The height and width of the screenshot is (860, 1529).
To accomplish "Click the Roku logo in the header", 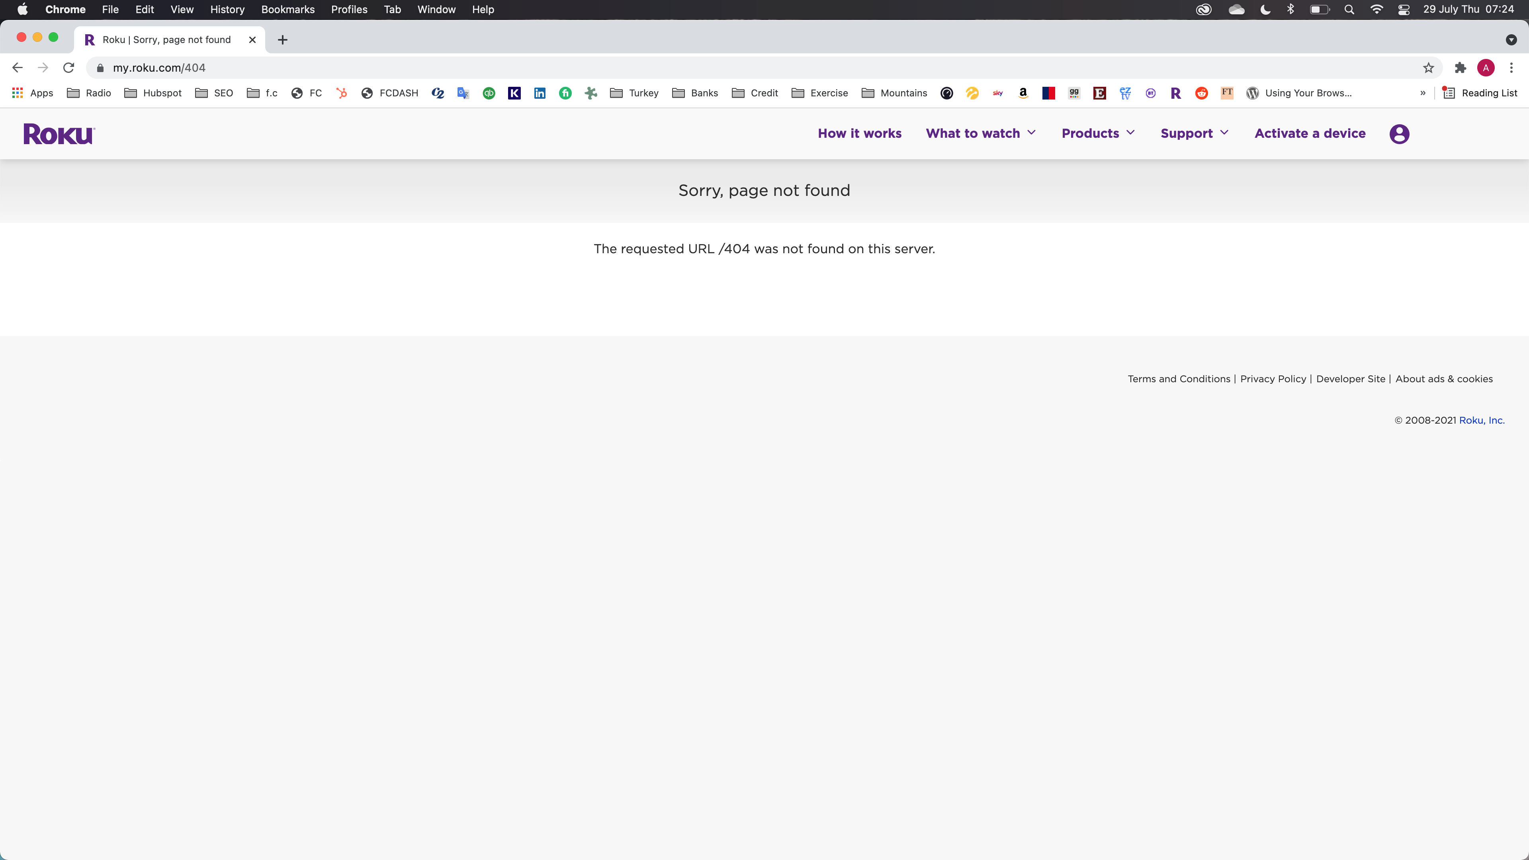I will click(59, 134).
